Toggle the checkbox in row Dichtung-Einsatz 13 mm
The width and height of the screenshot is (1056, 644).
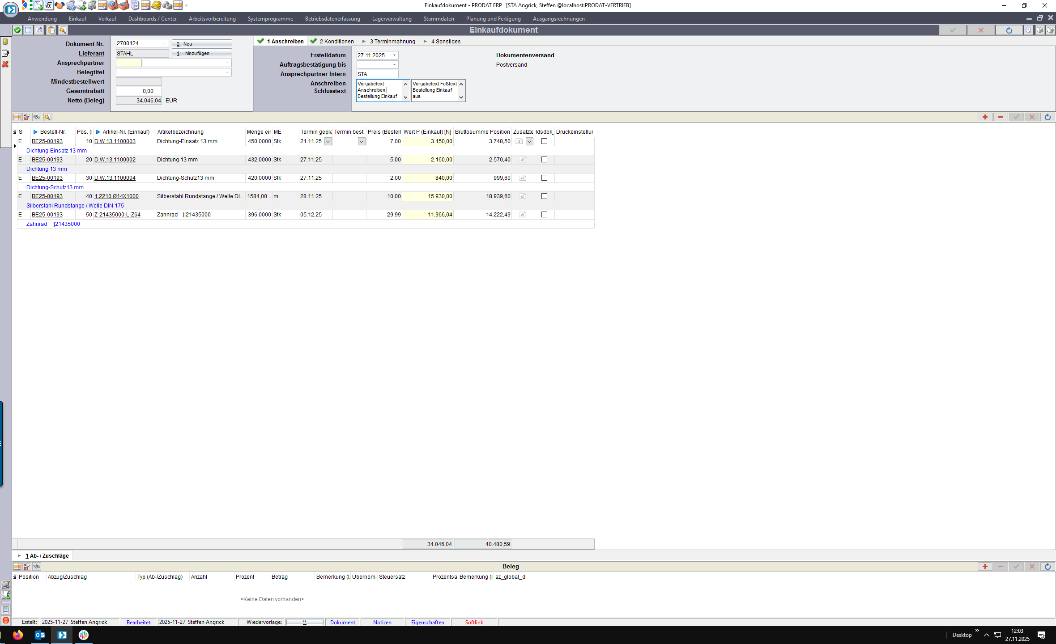pos(544,141)
